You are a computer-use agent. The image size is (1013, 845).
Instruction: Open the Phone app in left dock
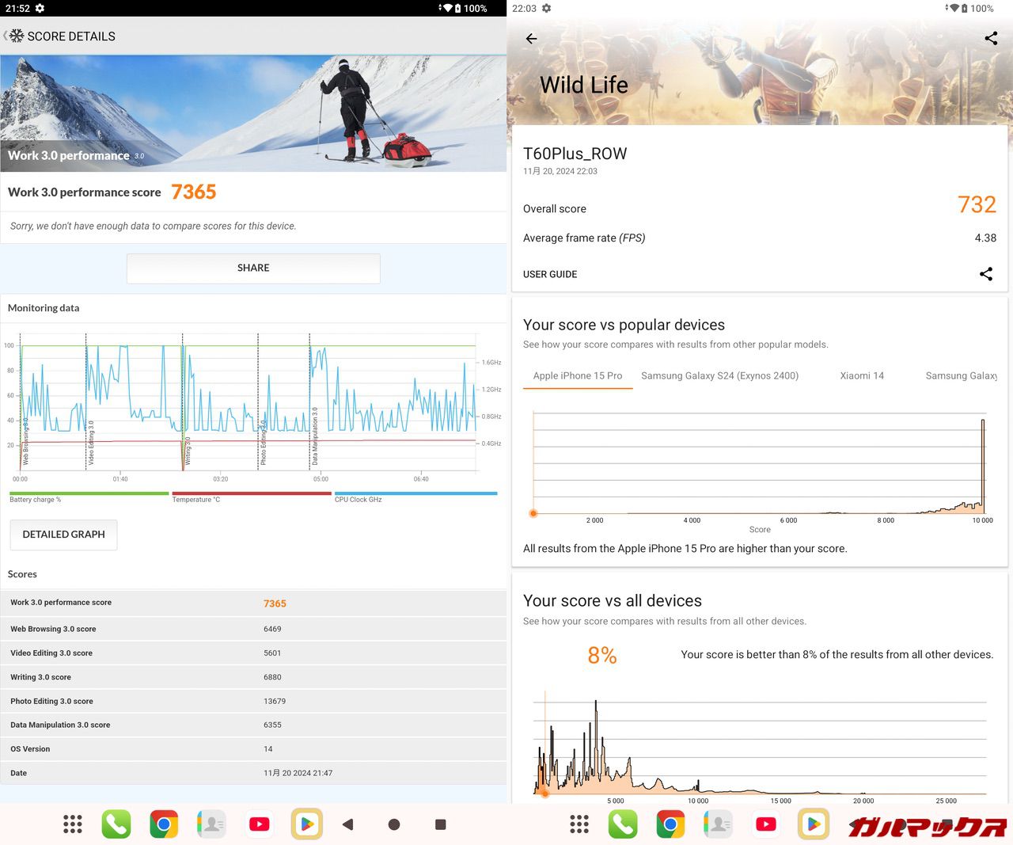(116, 824)
